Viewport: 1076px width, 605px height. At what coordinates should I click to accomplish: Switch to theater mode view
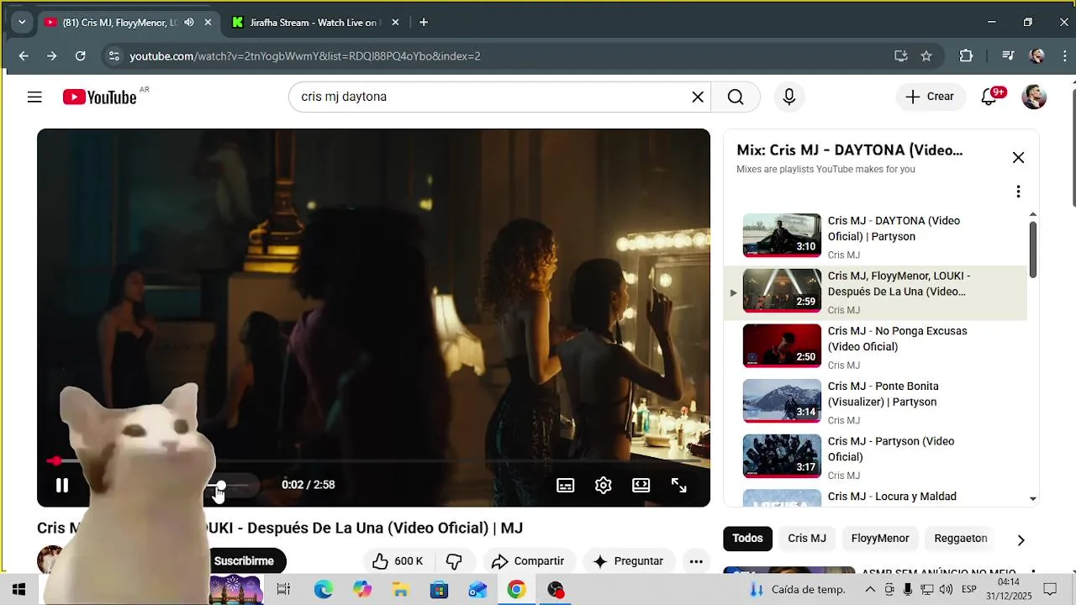(x=641, y=485)
